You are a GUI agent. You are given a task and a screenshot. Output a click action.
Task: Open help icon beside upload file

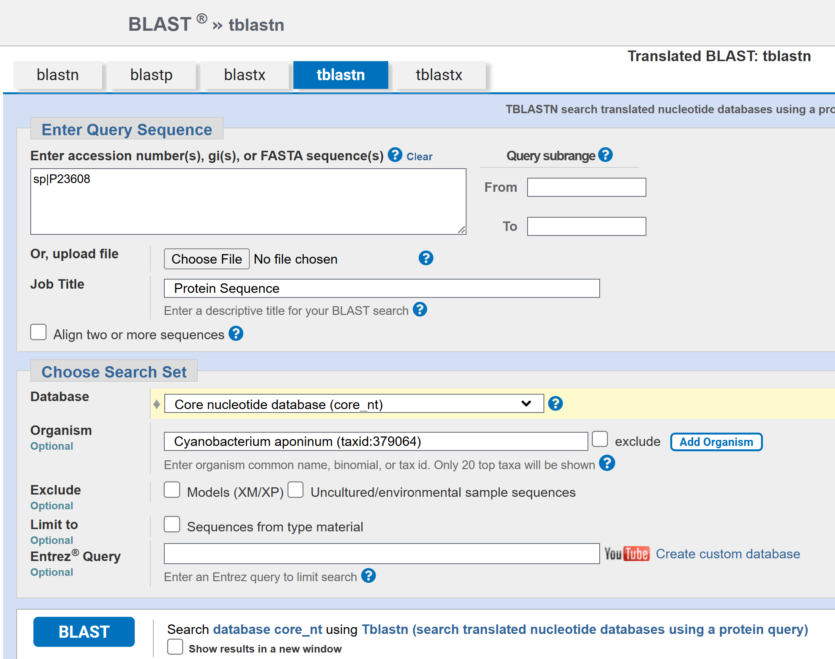(425, 258)
